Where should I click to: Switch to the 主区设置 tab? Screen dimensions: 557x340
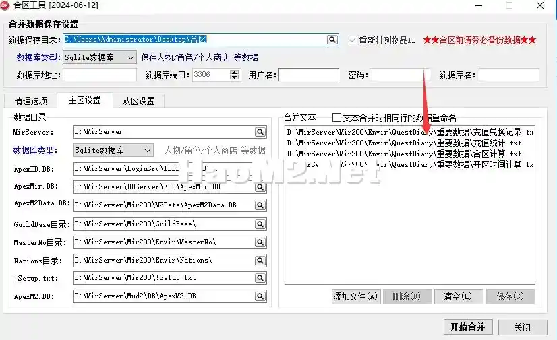[84, 100]
